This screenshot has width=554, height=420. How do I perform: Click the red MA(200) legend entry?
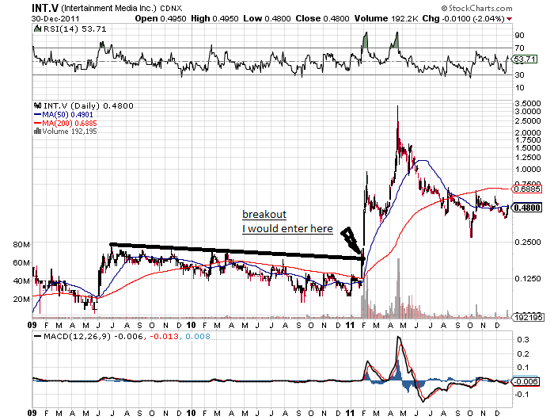[65, 123]
